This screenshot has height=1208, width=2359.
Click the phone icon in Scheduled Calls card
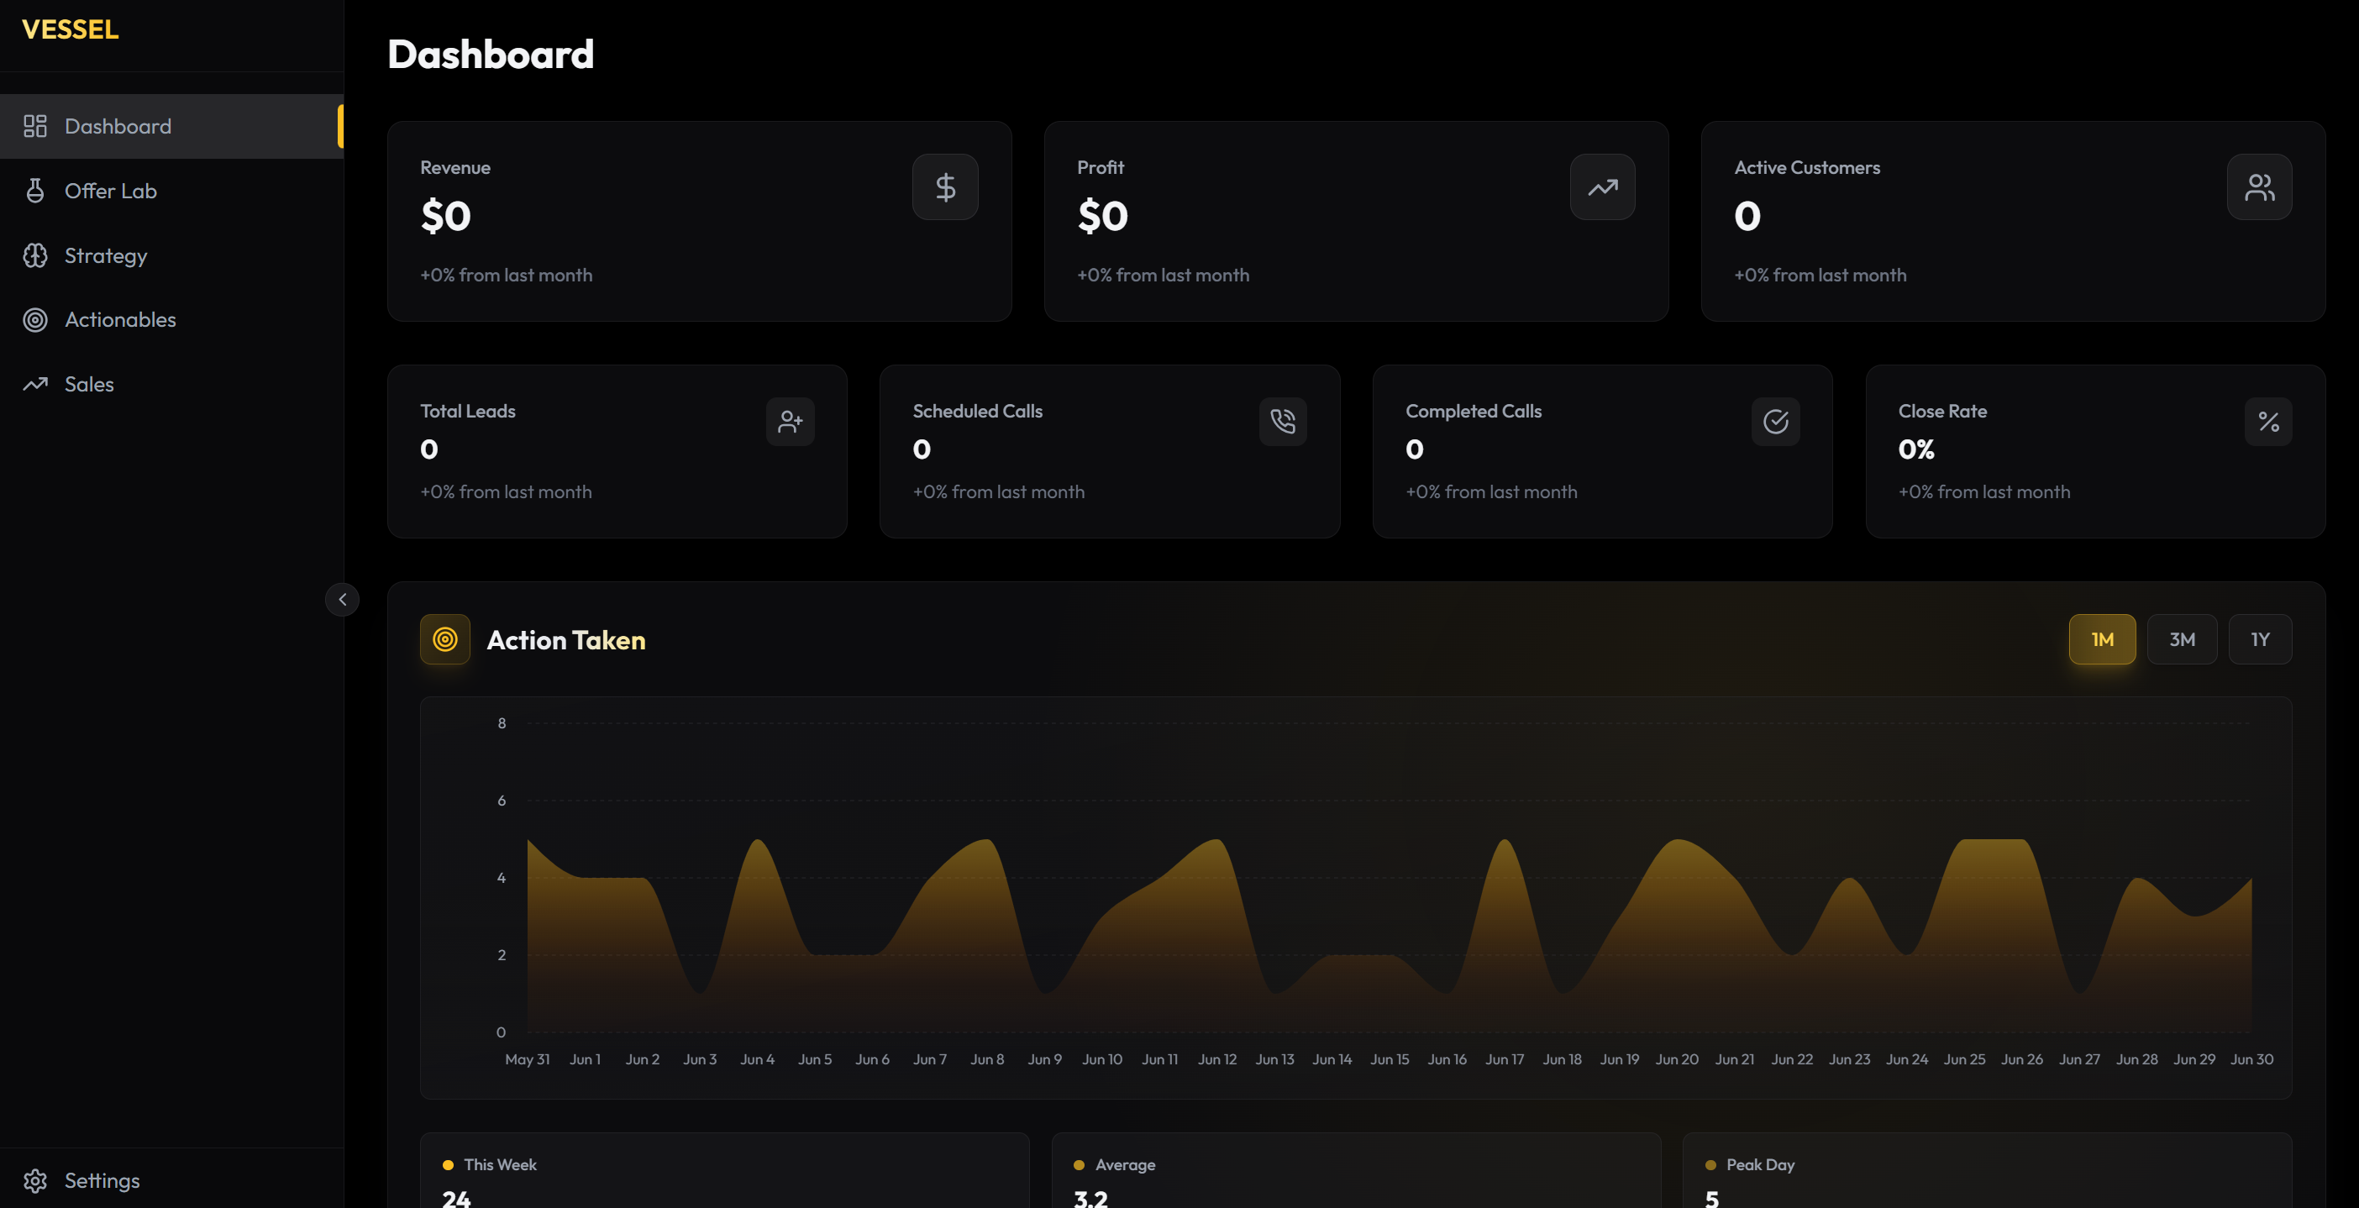tap(1282, 422)
